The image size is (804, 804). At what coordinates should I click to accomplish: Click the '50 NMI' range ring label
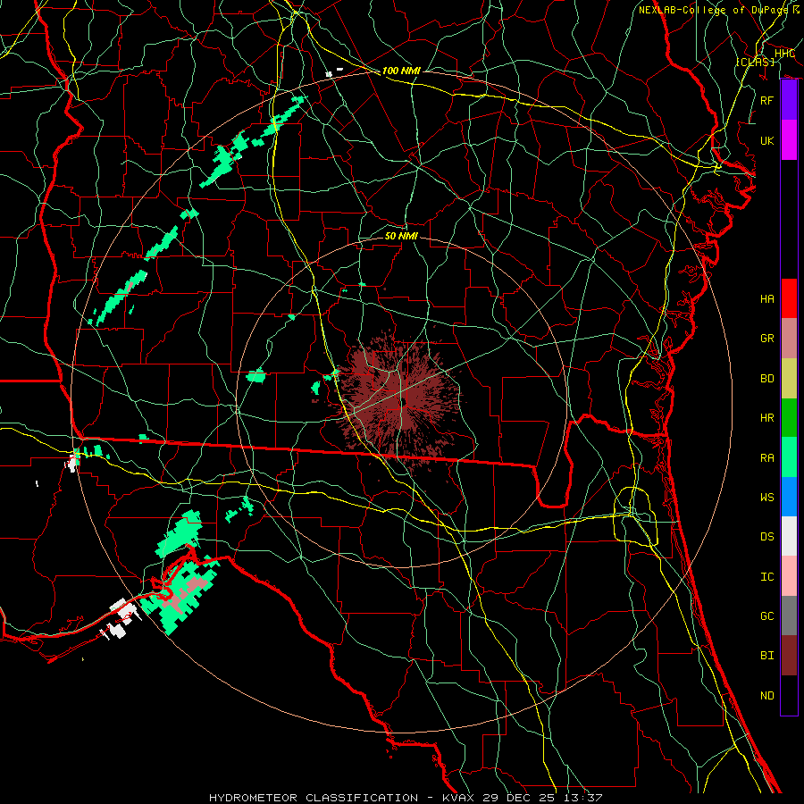[x=401, y=237]
